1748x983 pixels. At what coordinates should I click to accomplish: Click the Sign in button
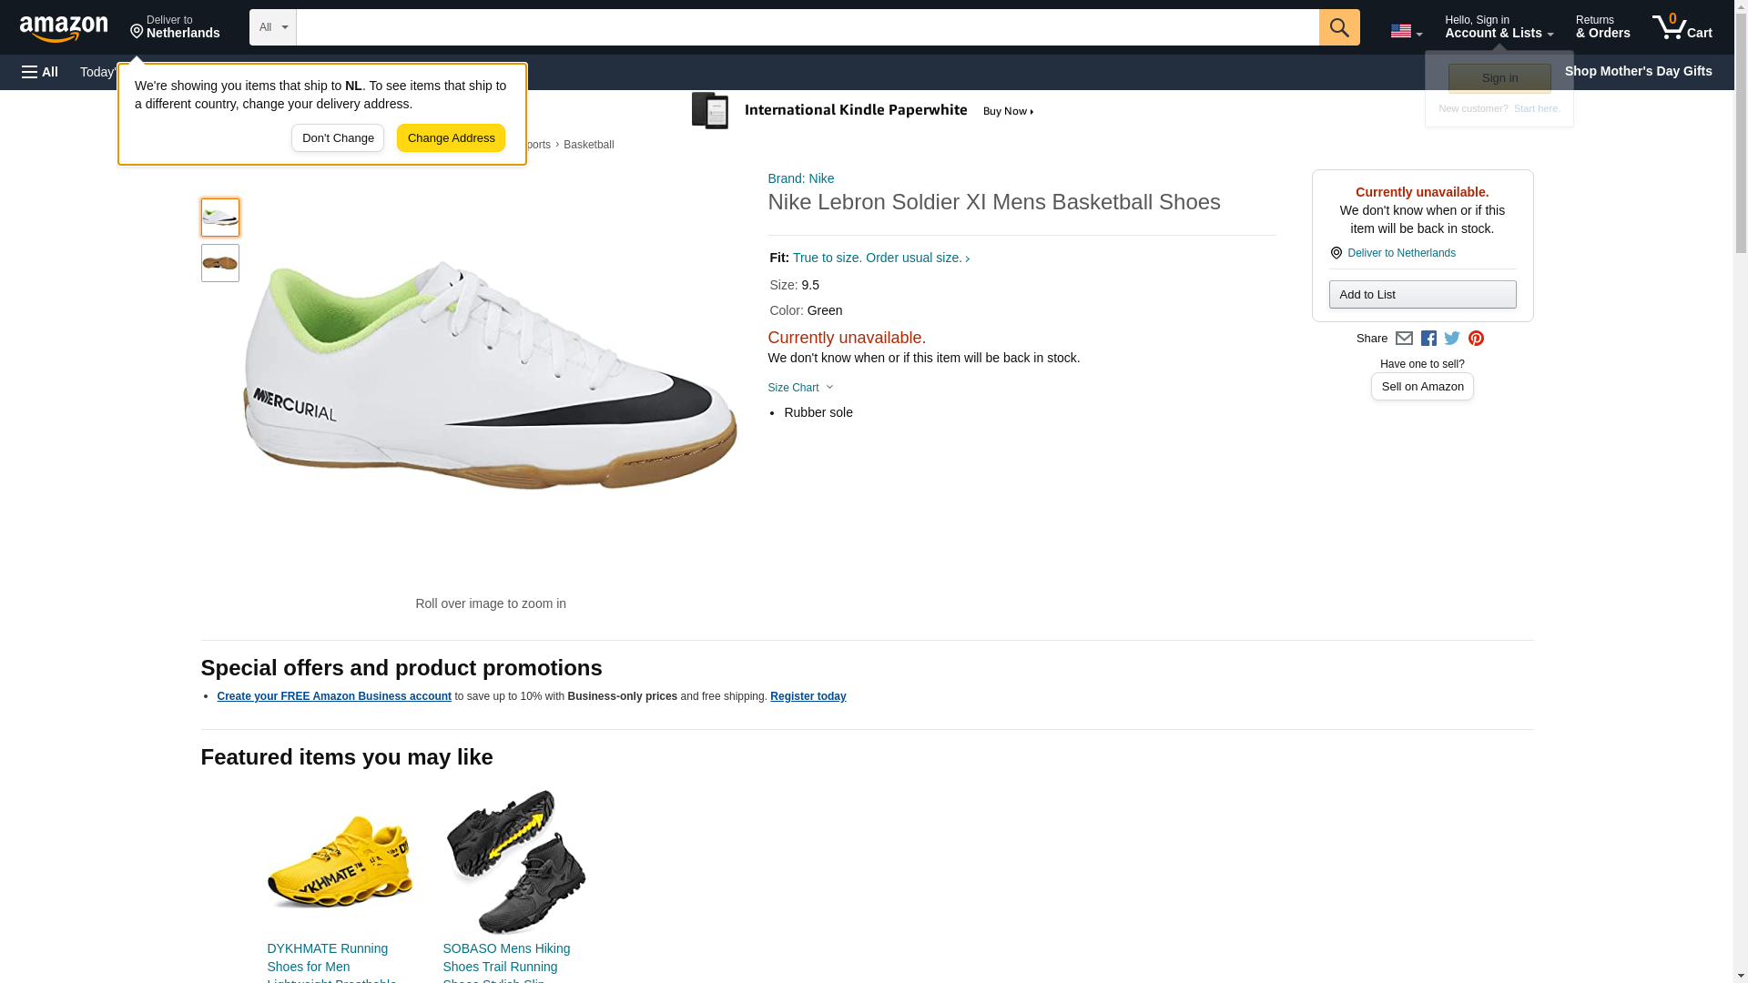pyautogui.click(x=1499, y=78)
